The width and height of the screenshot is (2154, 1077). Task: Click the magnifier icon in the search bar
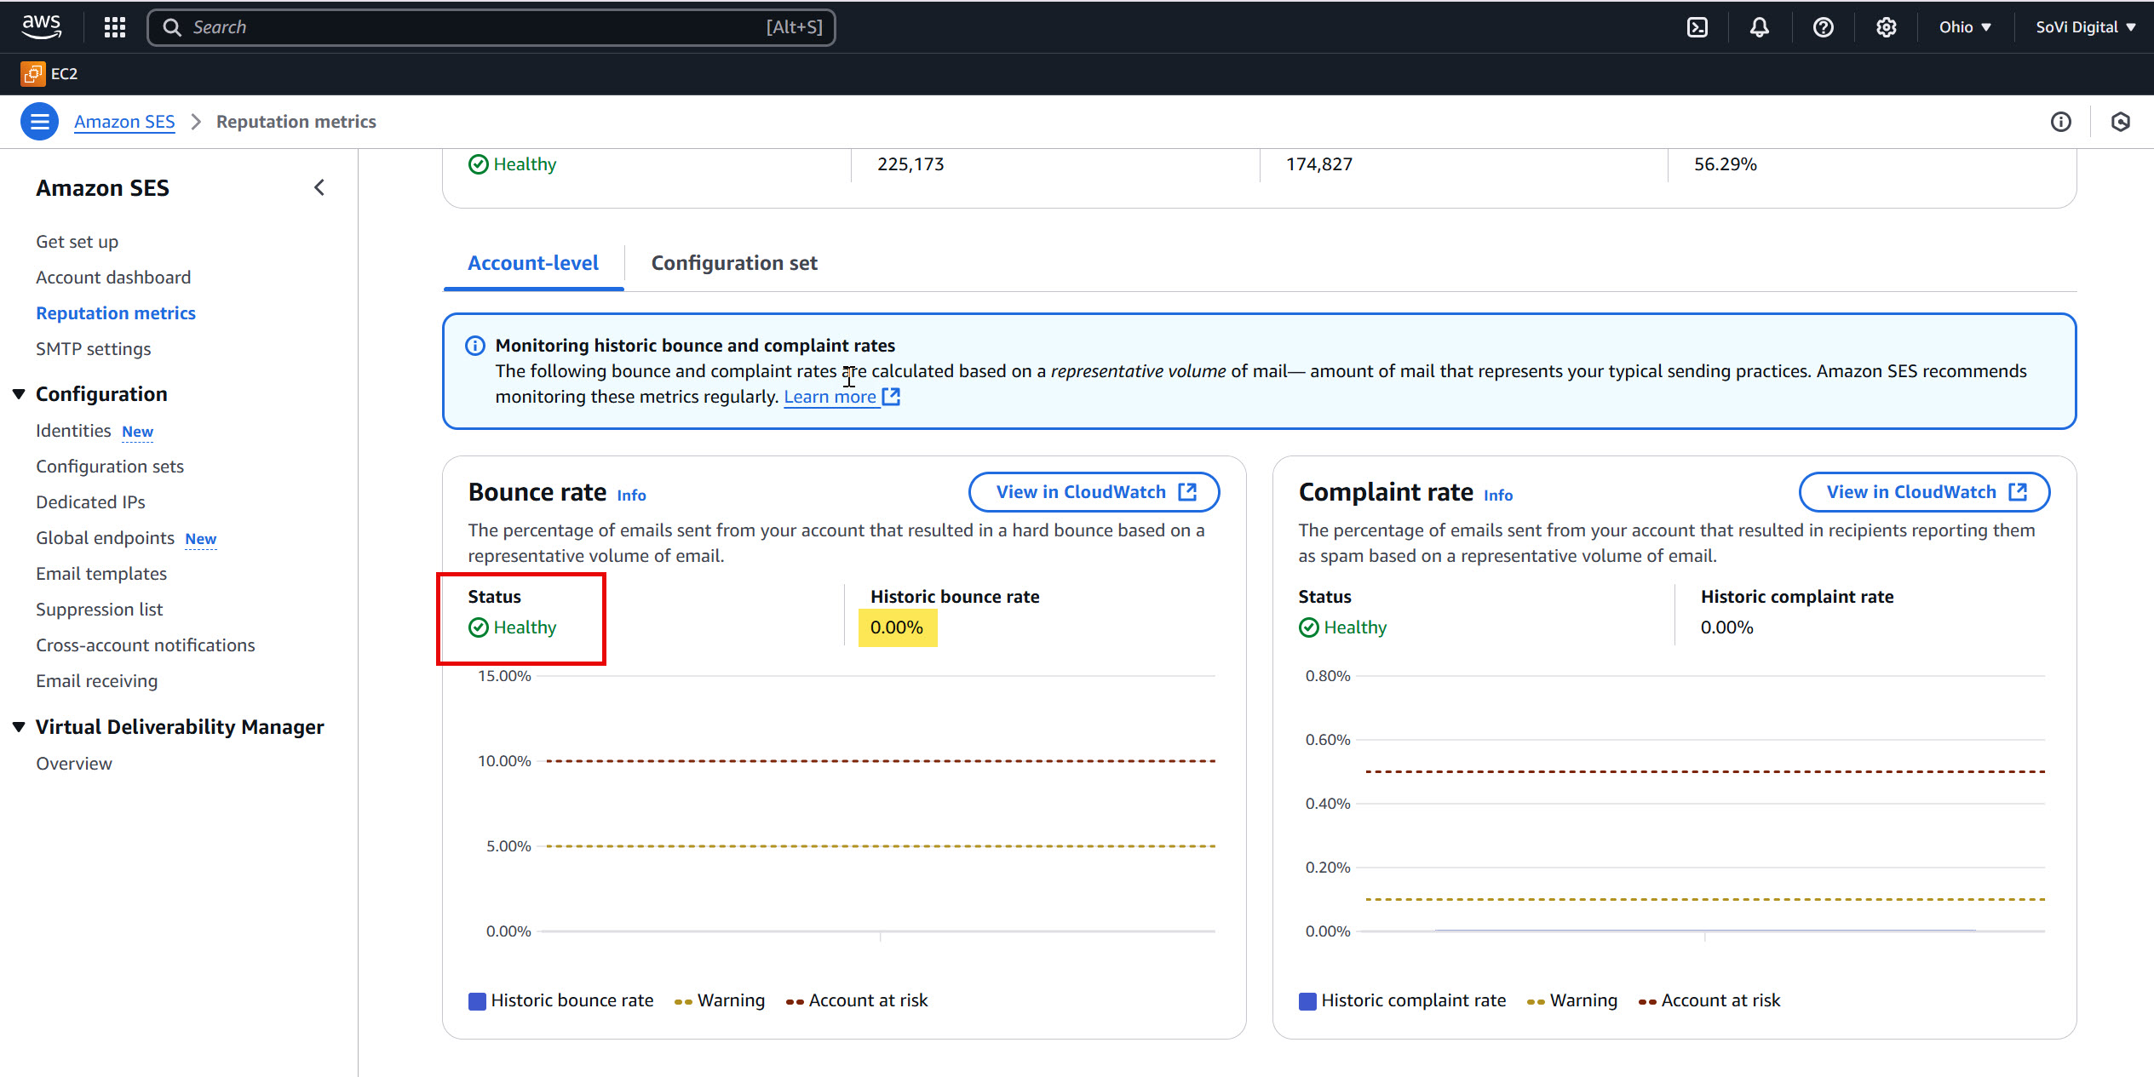[172, 27]
